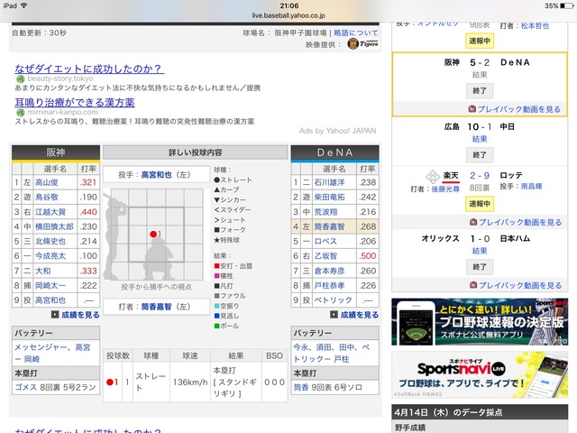Open the 略語について link
The height and width of the screenshot is (433, 577).
355,32
